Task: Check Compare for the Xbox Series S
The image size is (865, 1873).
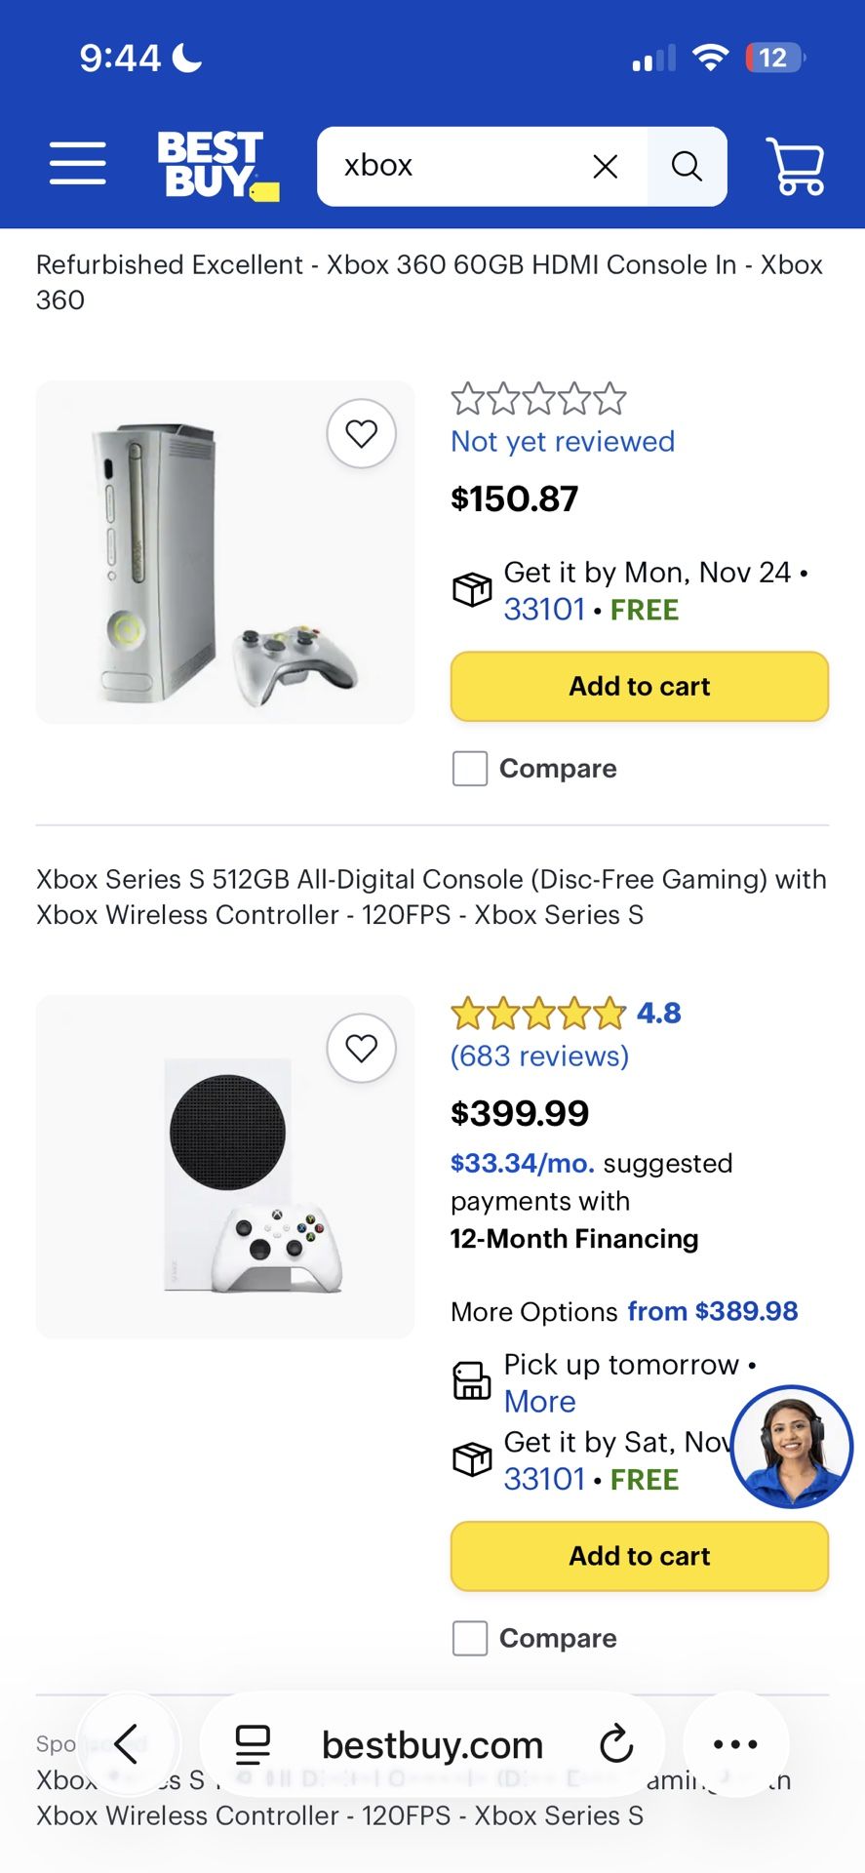Action: 469,1639
